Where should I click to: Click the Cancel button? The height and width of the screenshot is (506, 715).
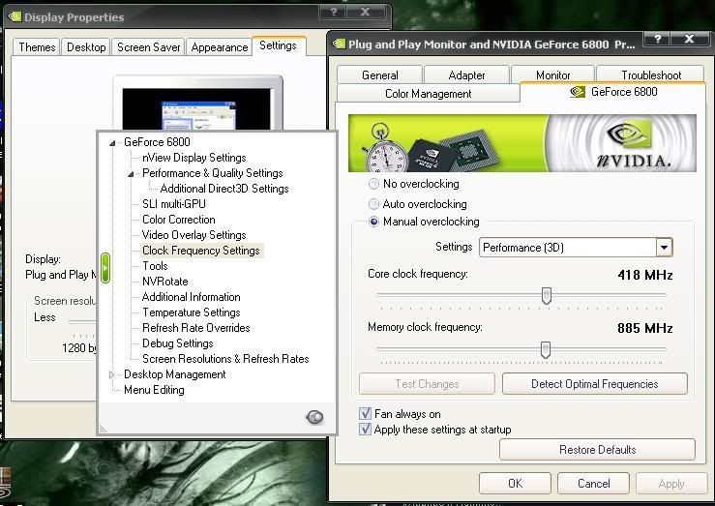pos(593,483)
